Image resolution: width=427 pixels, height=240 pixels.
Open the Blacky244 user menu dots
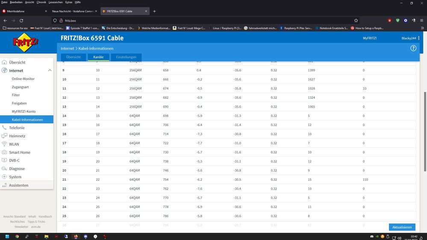(x=419, y=38)
